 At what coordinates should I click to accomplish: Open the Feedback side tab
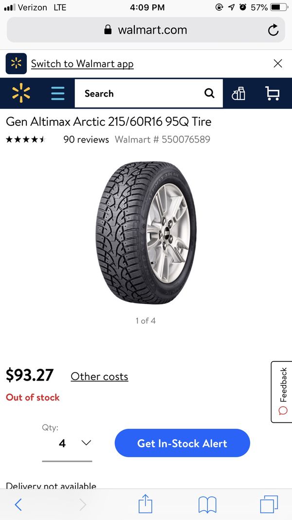(282, 392)
